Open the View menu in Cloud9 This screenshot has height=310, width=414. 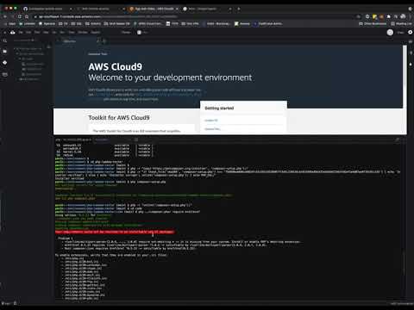coord(46,33)
